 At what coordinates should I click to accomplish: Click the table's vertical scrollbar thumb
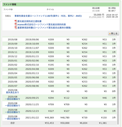[x=118, y=97]
